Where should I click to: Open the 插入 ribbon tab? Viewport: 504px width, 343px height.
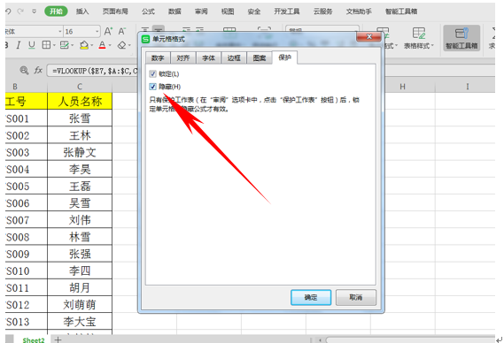[82, 11]
